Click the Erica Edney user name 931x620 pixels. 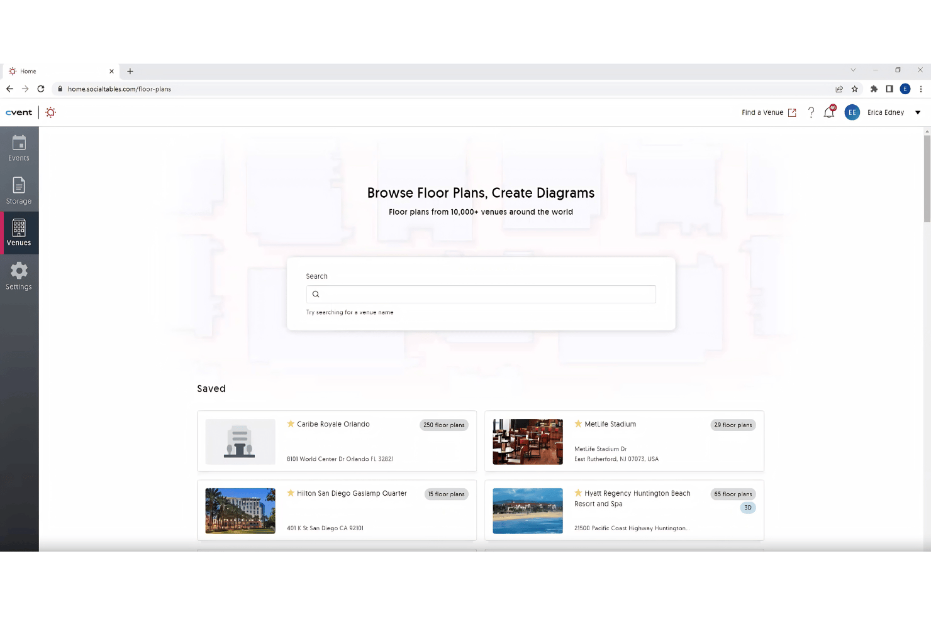[885, 112]
